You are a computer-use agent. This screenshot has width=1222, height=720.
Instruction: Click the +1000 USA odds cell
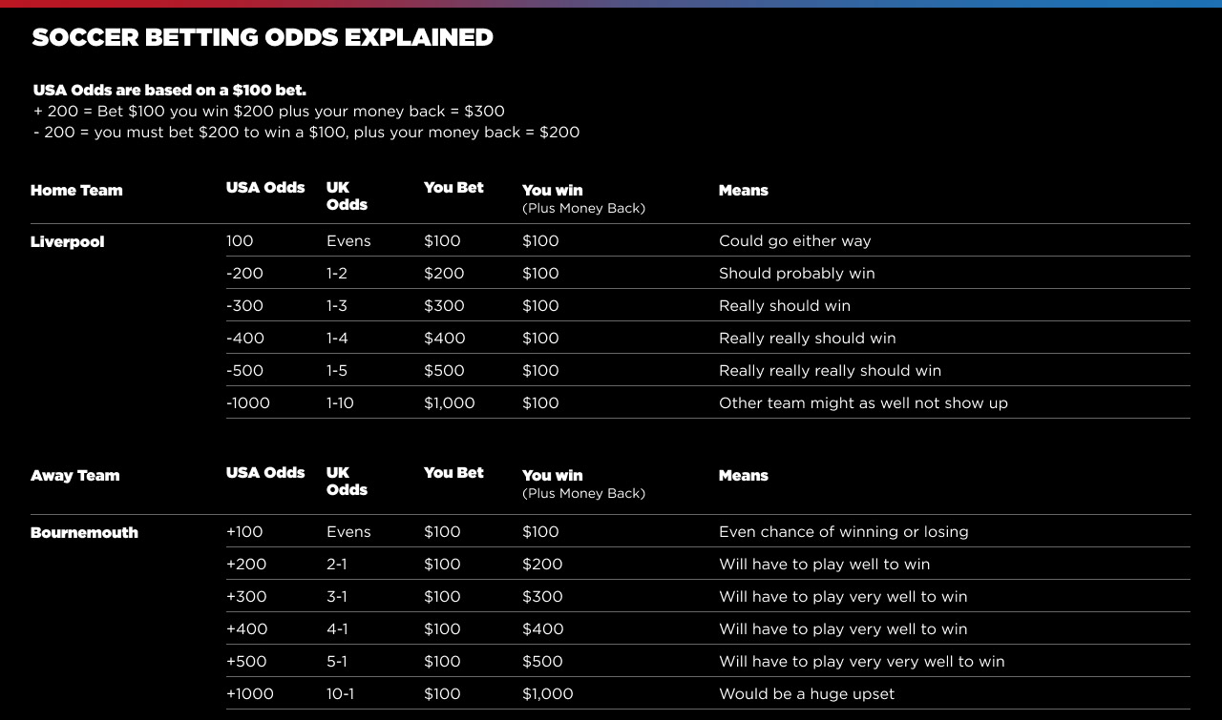tap(250, 694)
